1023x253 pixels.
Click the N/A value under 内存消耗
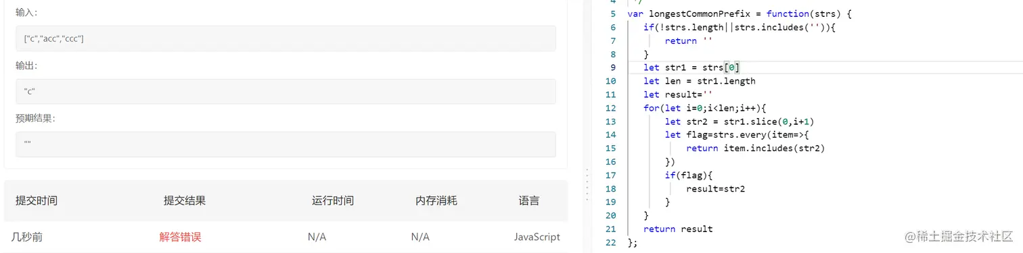coord(420,237)
